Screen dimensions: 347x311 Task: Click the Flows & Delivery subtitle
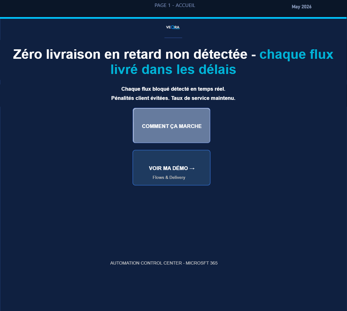169,177
